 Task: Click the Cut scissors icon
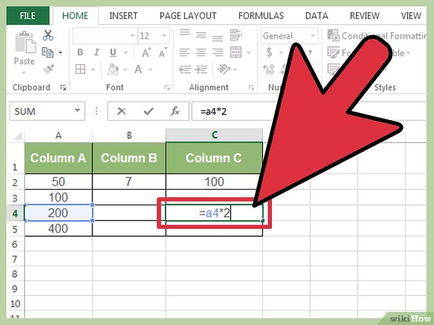coord(48,35)
